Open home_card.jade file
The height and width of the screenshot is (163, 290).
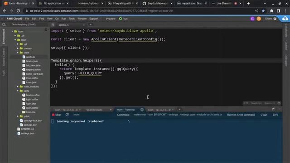click(x=34, y=74)
